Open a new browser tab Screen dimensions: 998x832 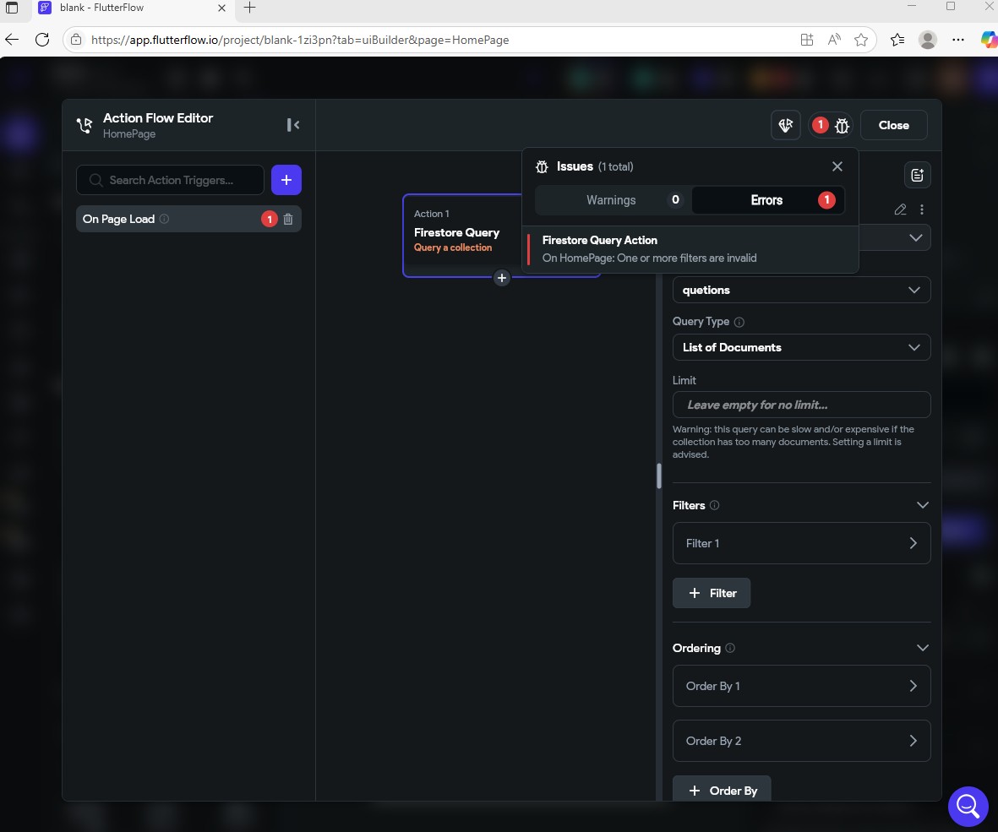(x=249, y=8)
